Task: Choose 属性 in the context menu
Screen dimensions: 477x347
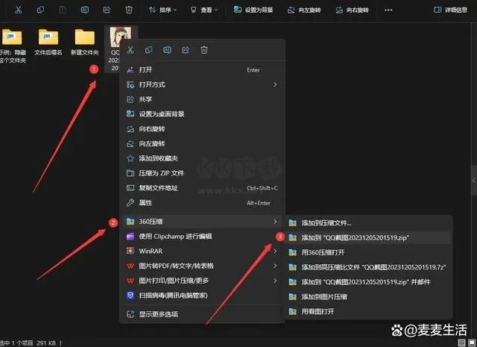Action: point(202,202)
